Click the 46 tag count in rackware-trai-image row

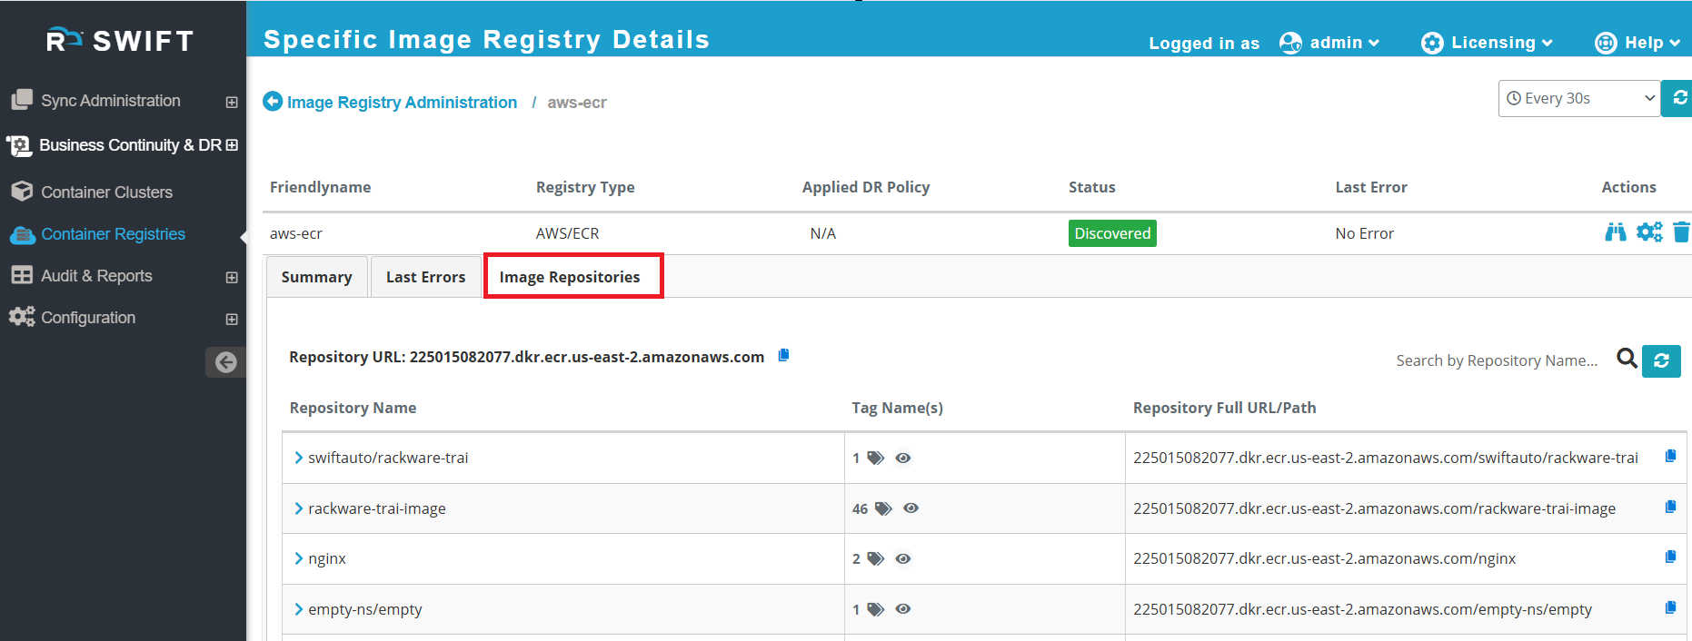[860, 508]
